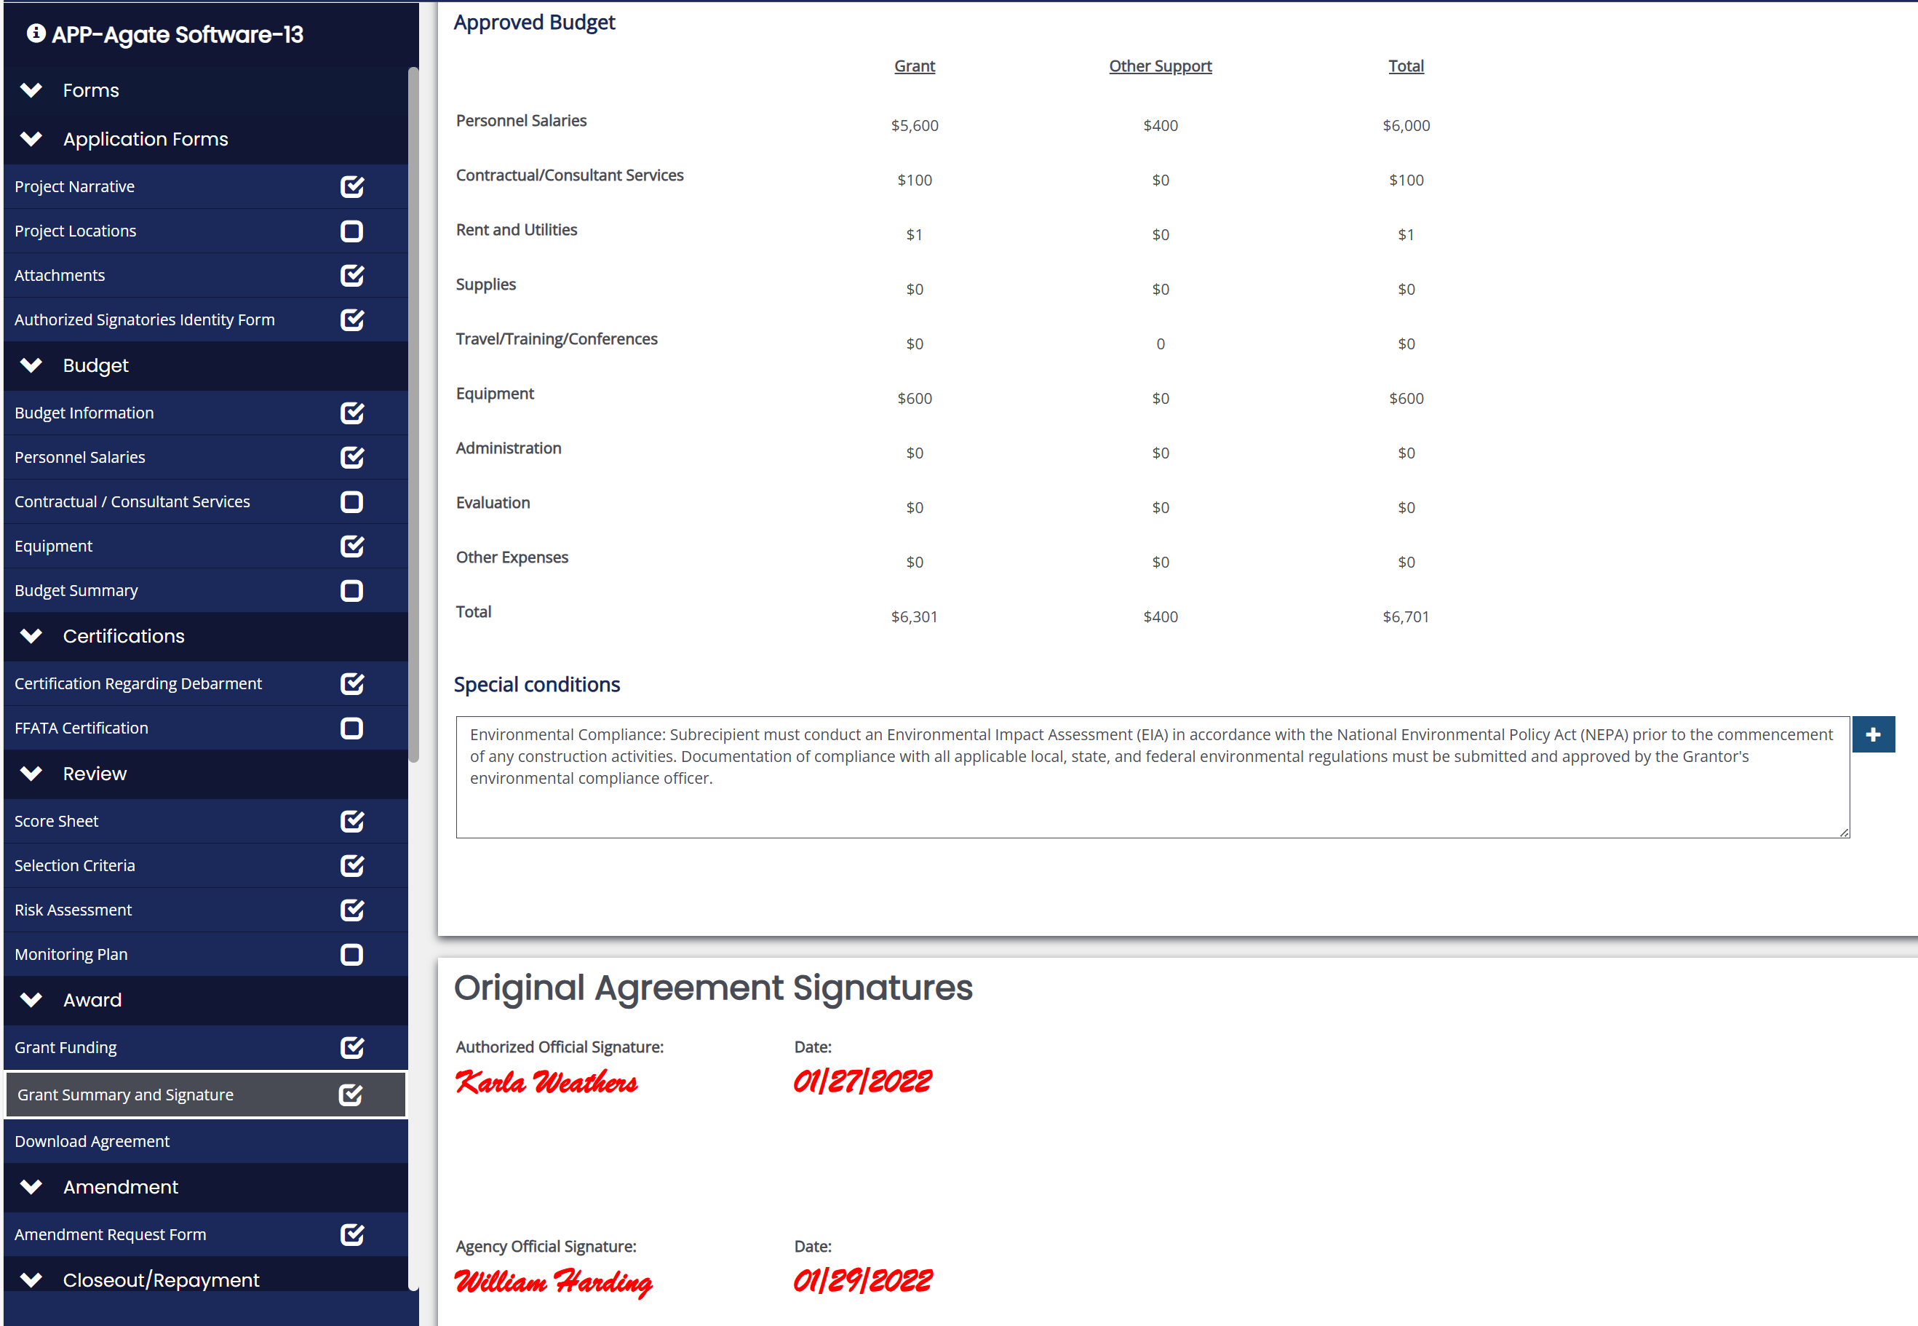Click checked status icon for Personnel Salaries sidebar row

(352, 457)
